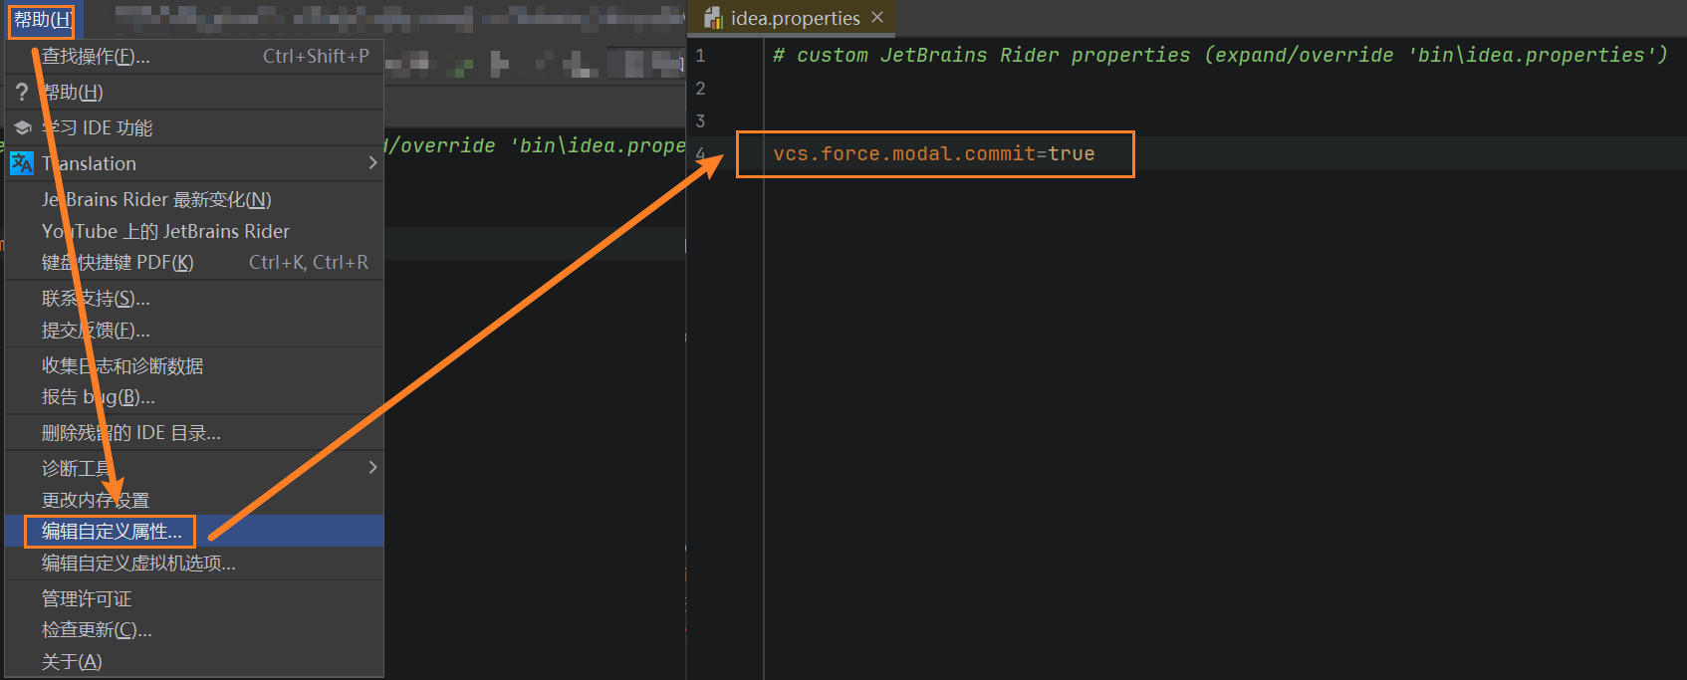Image resolution: width=1687 pixels, height=680 pixels.
Task: Click the idea.properties file icon in tab
Action: [713, 18]
